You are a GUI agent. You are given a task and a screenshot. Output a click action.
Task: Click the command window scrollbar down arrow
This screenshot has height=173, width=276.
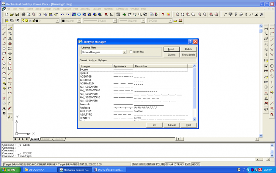(x=272, y=156)
